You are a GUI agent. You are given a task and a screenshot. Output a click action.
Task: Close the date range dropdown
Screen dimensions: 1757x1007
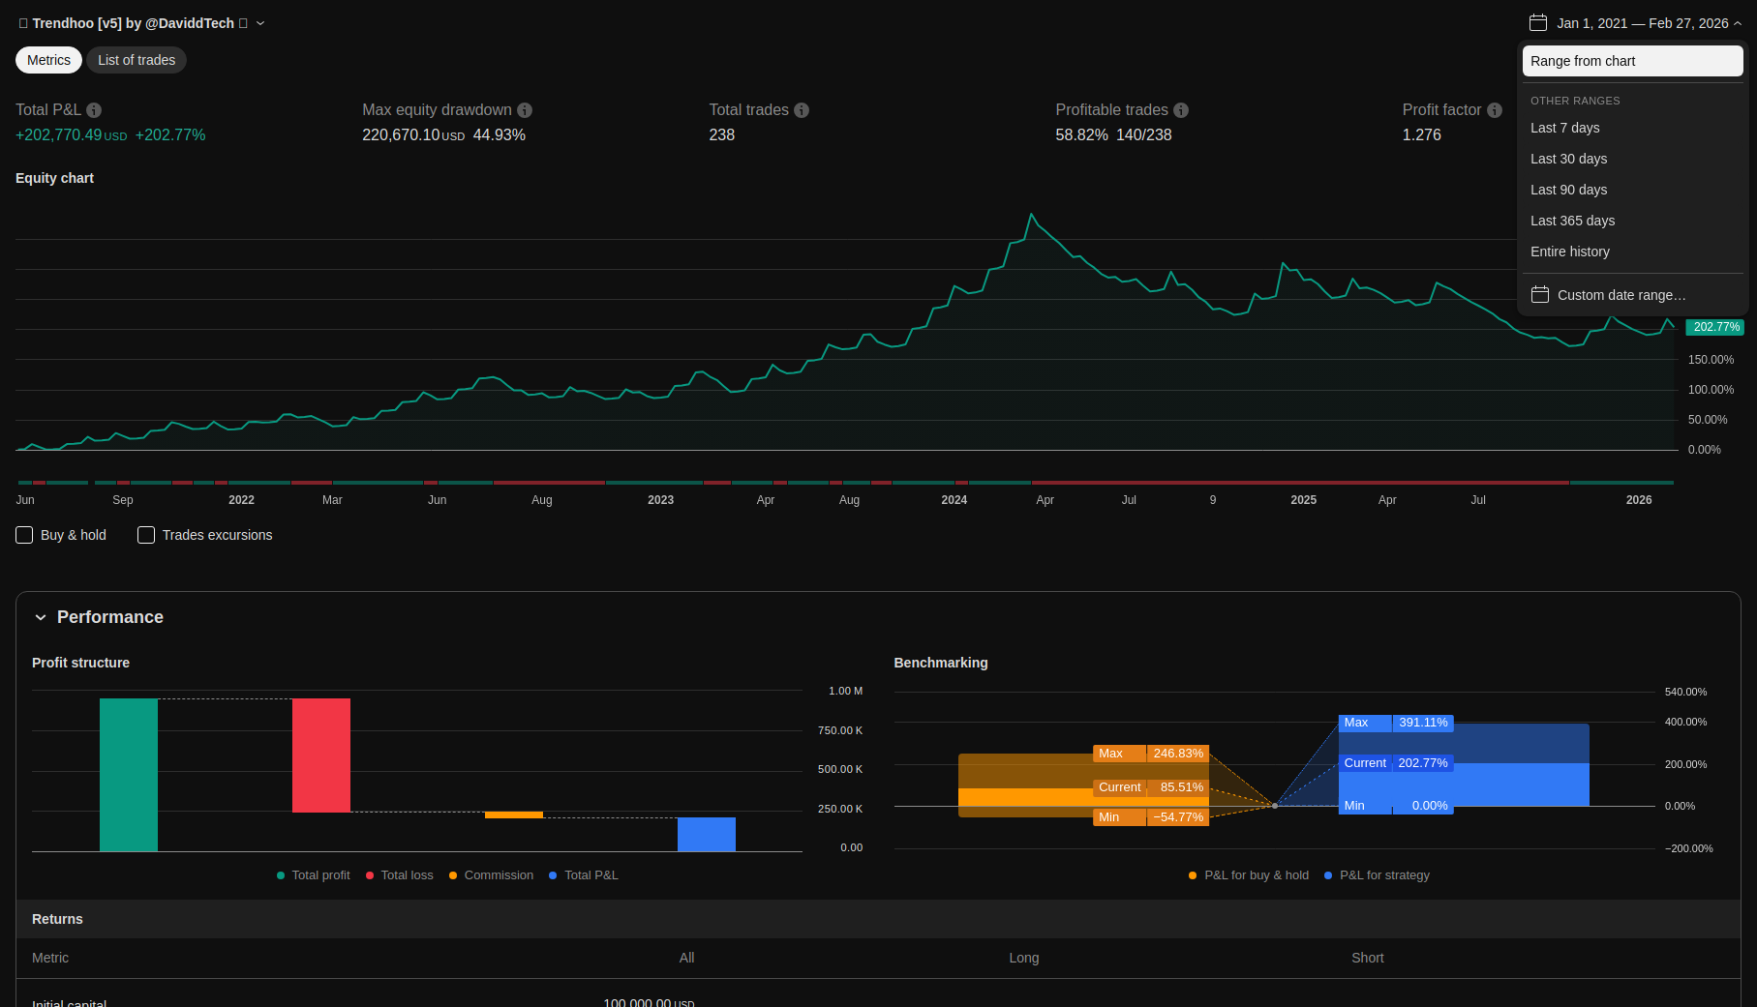[x=1738, y=23]
